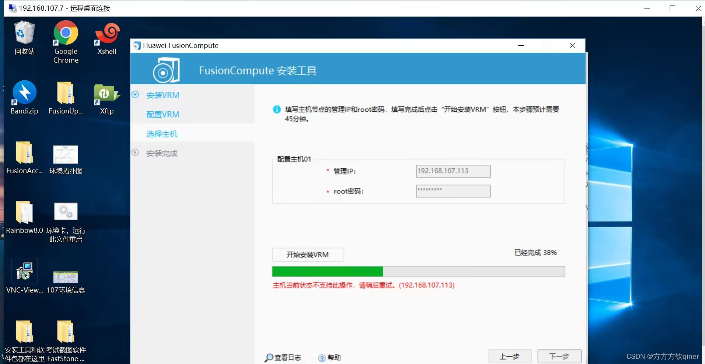
Task: Open the 环境拓扑图 image file
Action: click(66, 160)
